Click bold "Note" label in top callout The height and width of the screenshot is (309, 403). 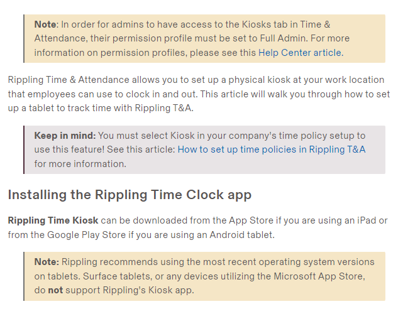point(45,24)
